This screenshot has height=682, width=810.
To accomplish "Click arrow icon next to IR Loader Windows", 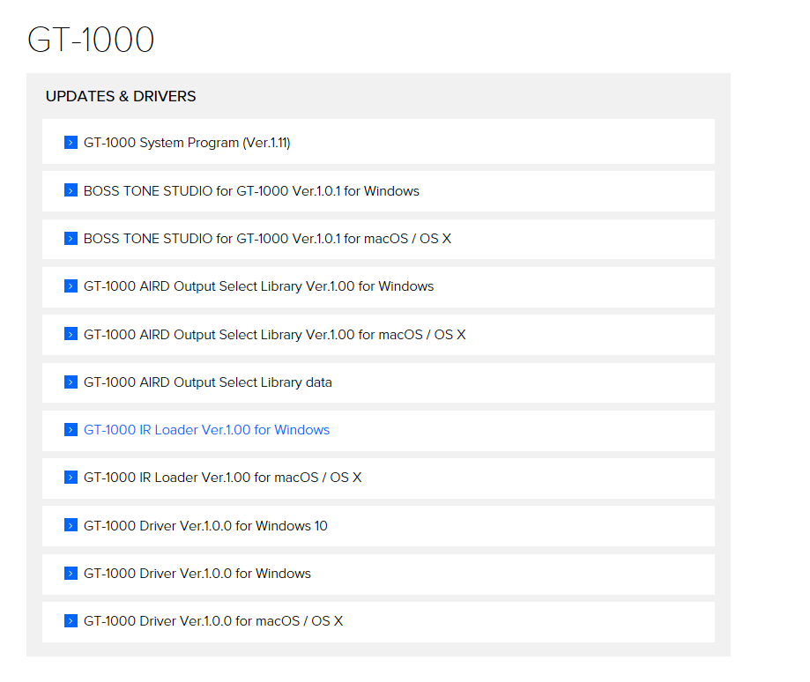I will (x=71, y=429).
